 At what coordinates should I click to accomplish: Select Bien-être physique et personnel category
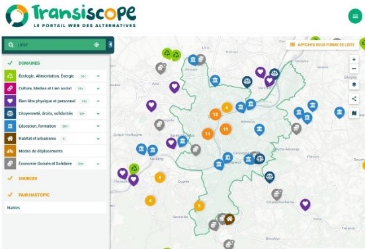coord(55,101)
